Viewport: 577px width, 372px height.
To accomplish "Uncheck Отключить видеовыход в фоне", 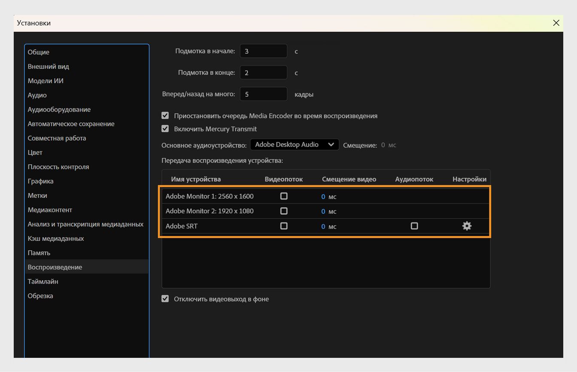I will (x=165, y=299).
